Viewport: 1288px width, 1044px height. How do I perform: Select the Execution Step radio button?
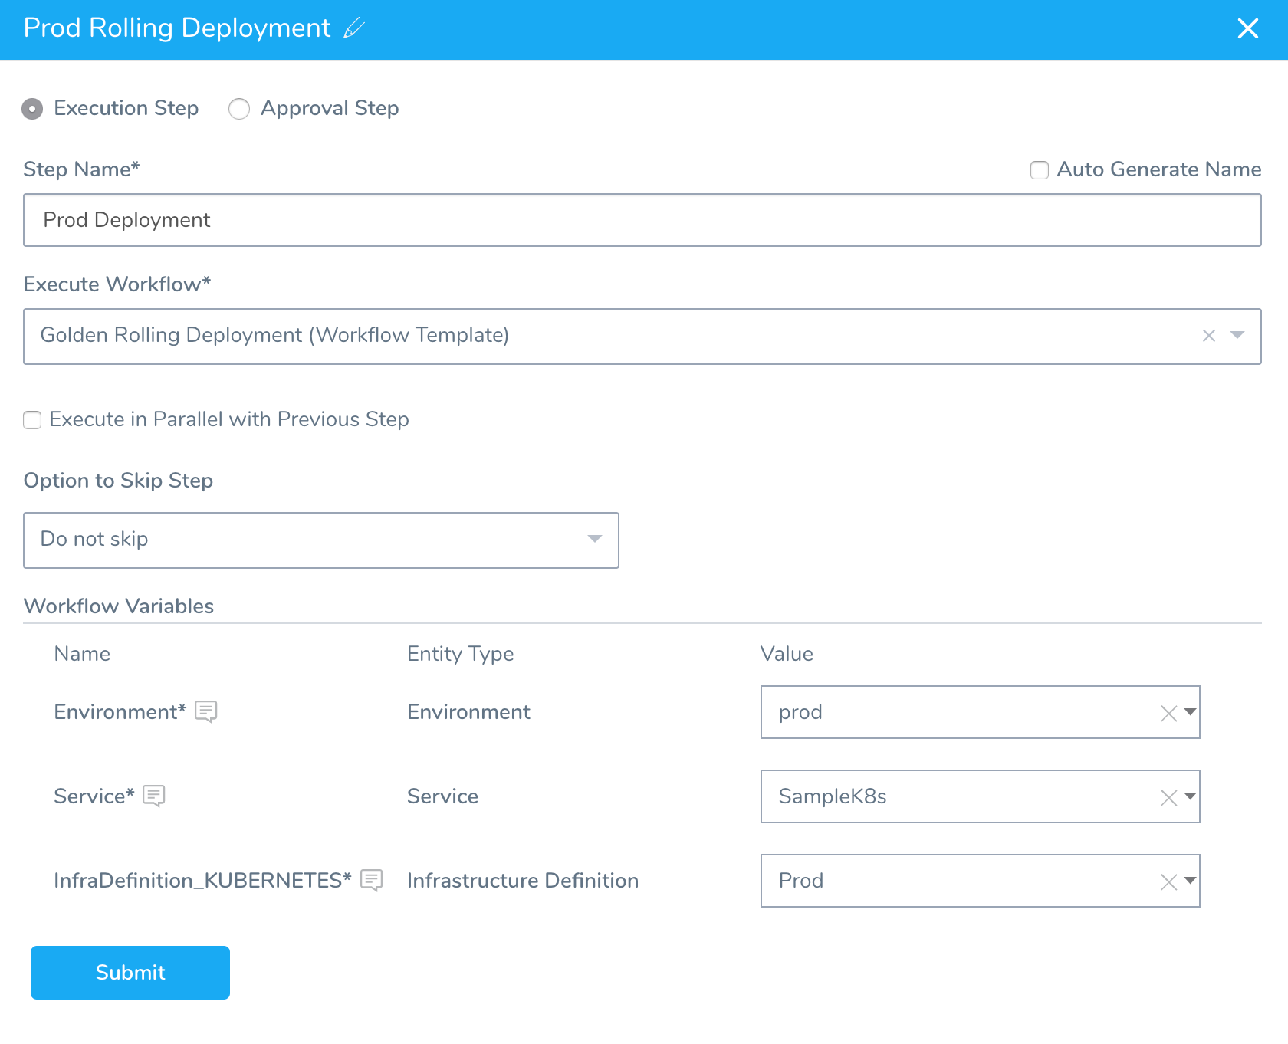tap(32, 109)
